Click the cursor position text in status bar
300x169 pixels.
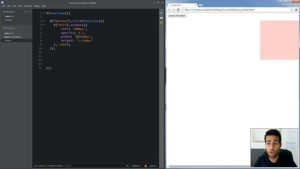coord(40,166)
